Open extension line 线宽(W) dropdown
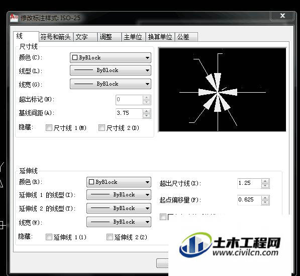The height and width of the screenshot is (276, 300). coord(119,222)
